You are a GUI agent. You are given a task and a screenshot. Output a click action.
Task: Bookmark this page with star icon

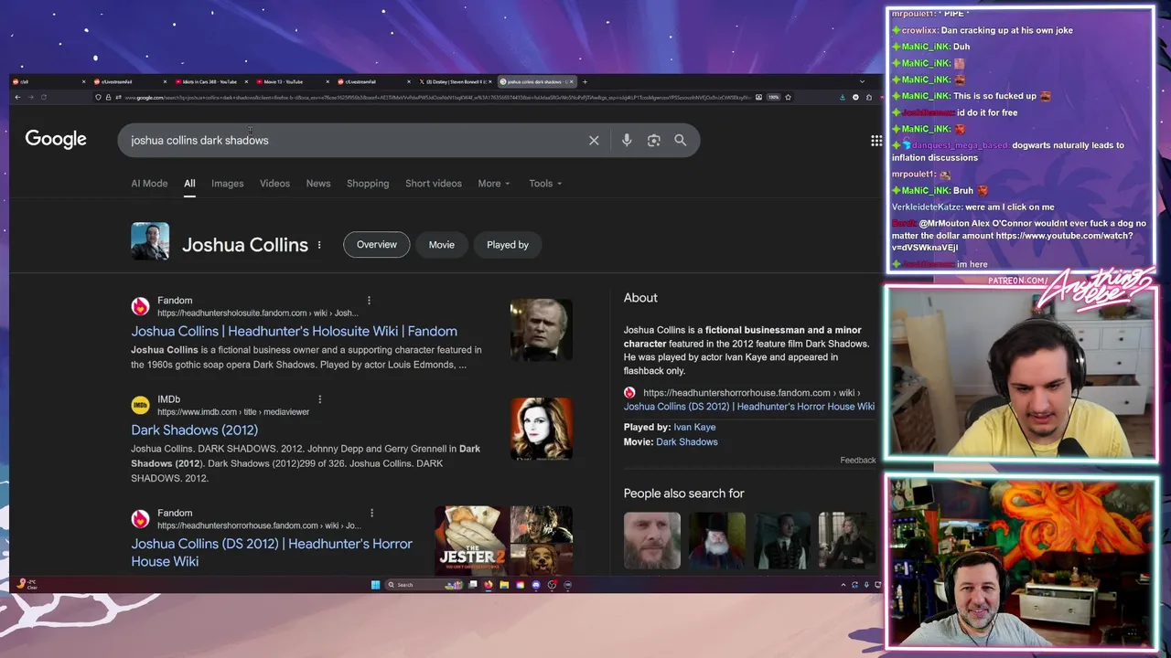tap(789, 97)
